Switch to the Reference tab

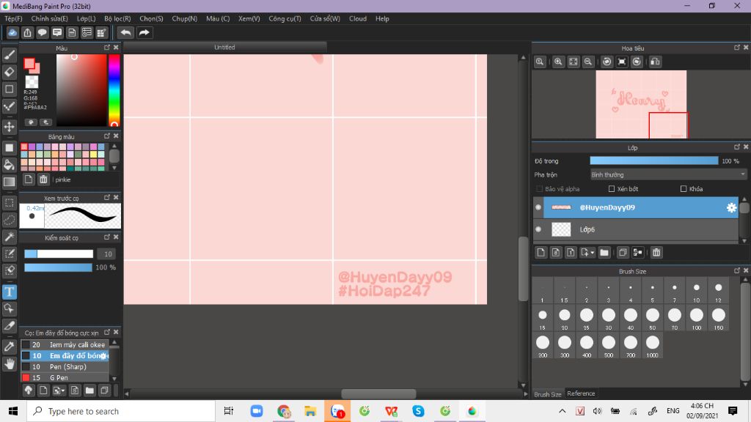point(581,393)
